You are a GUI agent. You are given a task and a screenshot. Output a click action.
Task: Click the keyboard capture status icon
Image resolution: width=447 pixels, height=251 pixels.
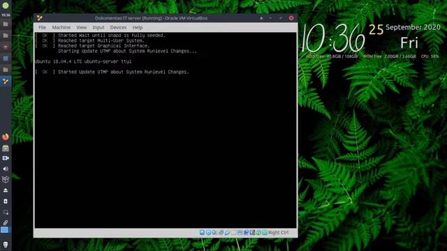point(265,232)
